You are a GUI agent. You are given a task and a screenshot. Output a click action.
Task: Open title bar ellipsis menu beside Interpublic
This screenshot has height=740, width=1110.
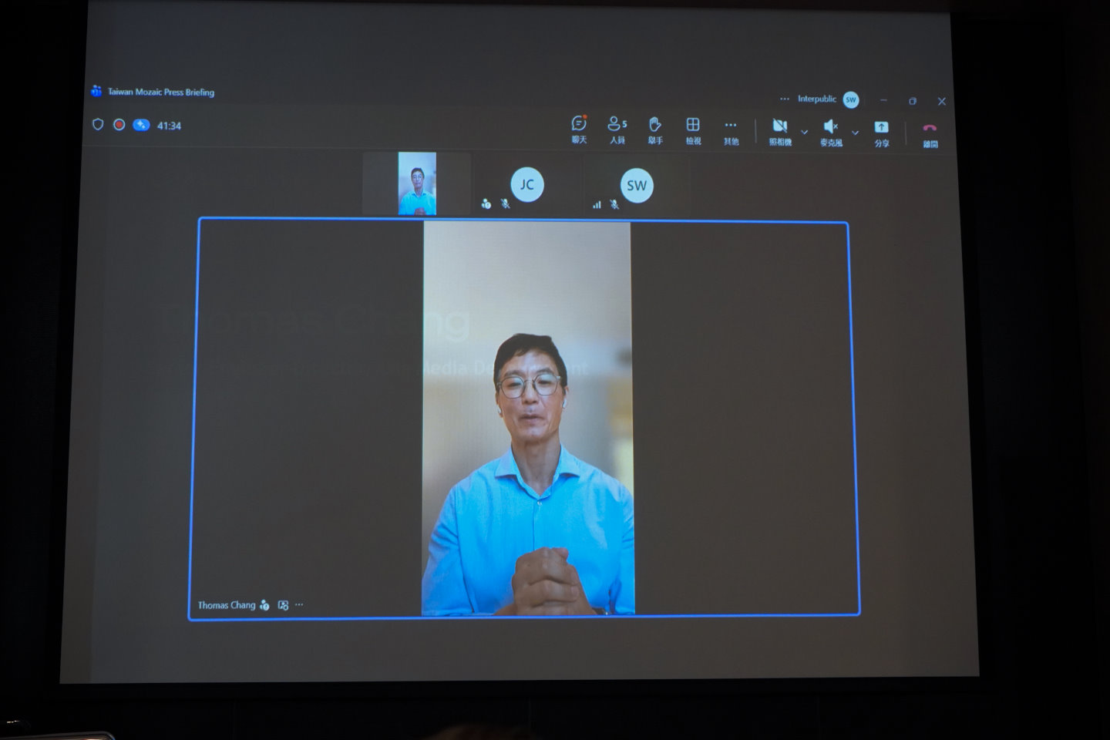[784, 99]
